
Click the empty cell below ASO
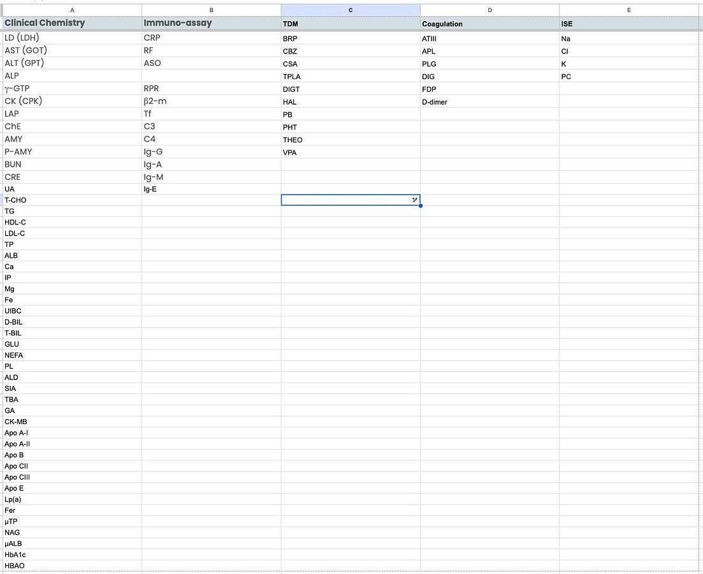(211, 76)
